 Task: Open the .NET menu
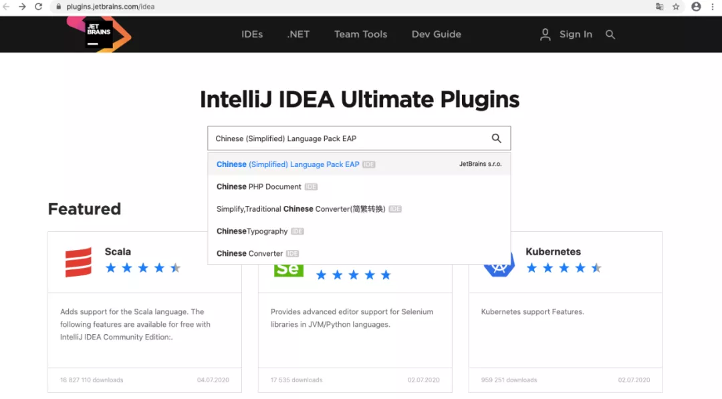(298, 35)
